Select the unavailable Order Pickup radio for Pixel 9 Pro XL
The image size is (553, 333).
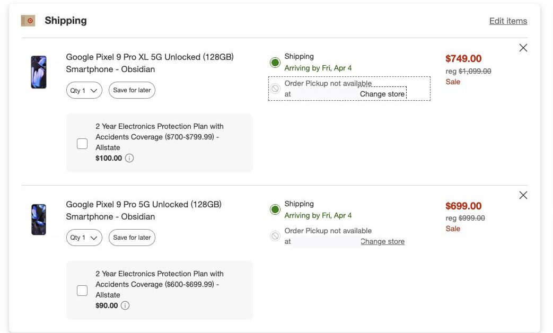click(x=275, y=89)
